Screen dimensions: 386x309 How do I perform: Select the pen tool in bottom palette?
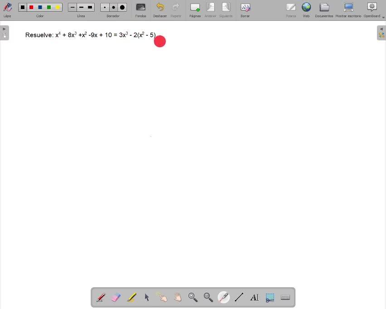pos(101,297)
